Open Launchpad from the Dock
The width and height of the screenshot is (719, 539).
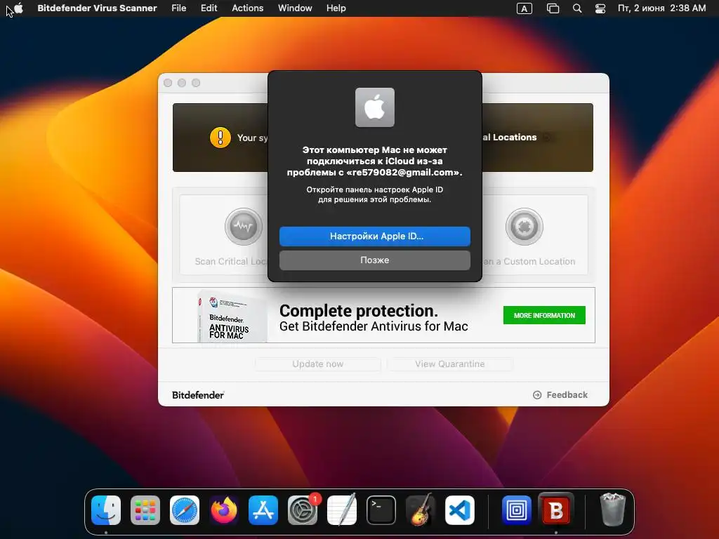[145, 510]
